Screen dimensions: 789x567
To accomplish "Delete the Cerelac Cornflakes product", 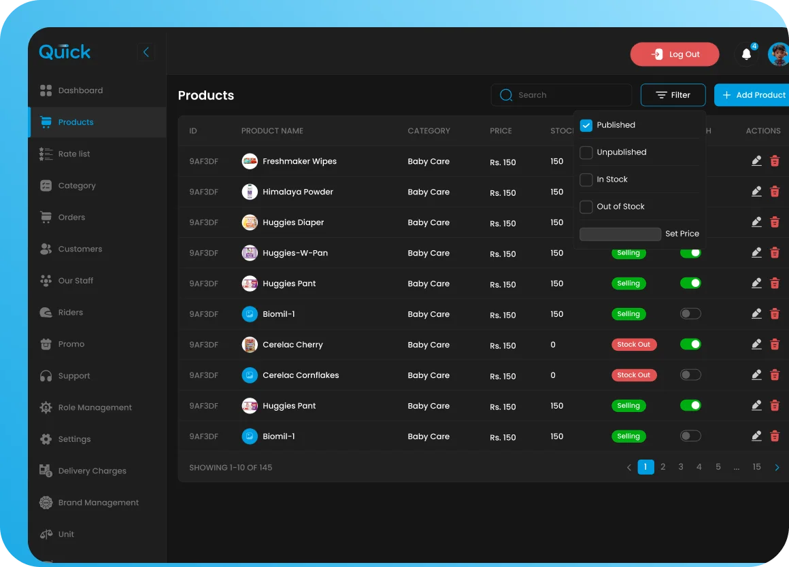I will pos(774,375).
